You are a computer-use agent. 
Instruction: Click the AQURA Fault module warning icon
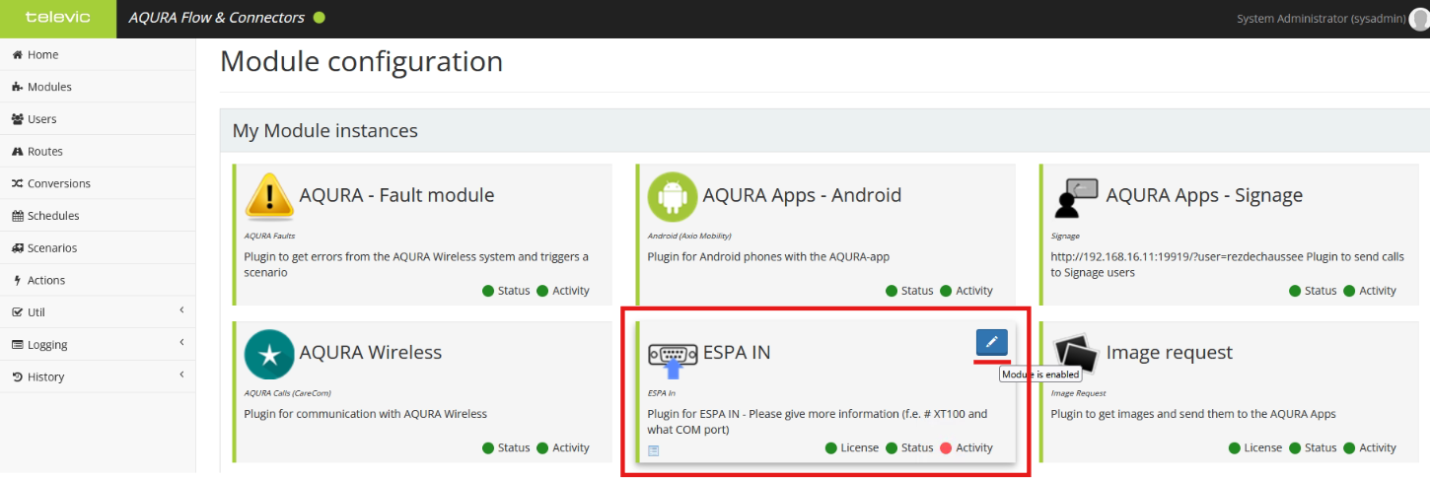coord(268,195)
